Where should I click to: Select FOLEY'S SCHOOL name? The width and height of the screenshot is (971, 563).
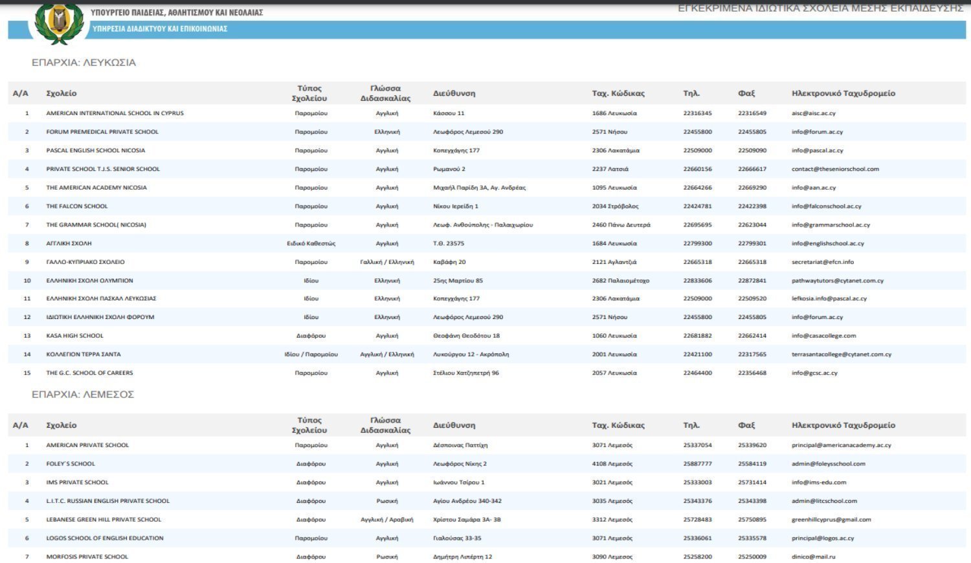(71, 464)
